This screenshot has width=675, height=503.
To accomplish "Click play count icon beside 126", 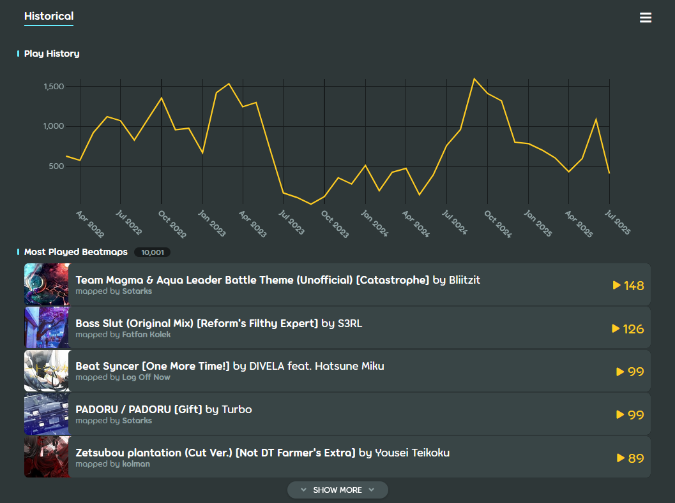I will [616, 328].
